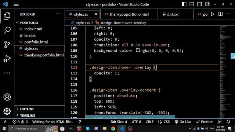The height and width of the screenshot is (132, 235).
Task: Click the minimap code overview
Action: [225, 72]
